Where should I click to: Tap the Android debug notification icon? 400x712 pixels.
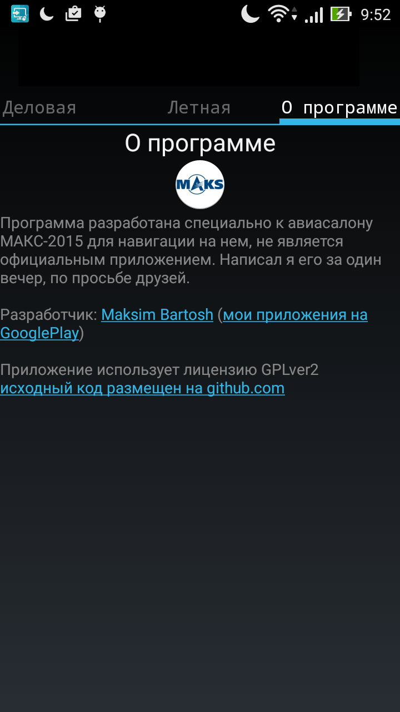100,14
